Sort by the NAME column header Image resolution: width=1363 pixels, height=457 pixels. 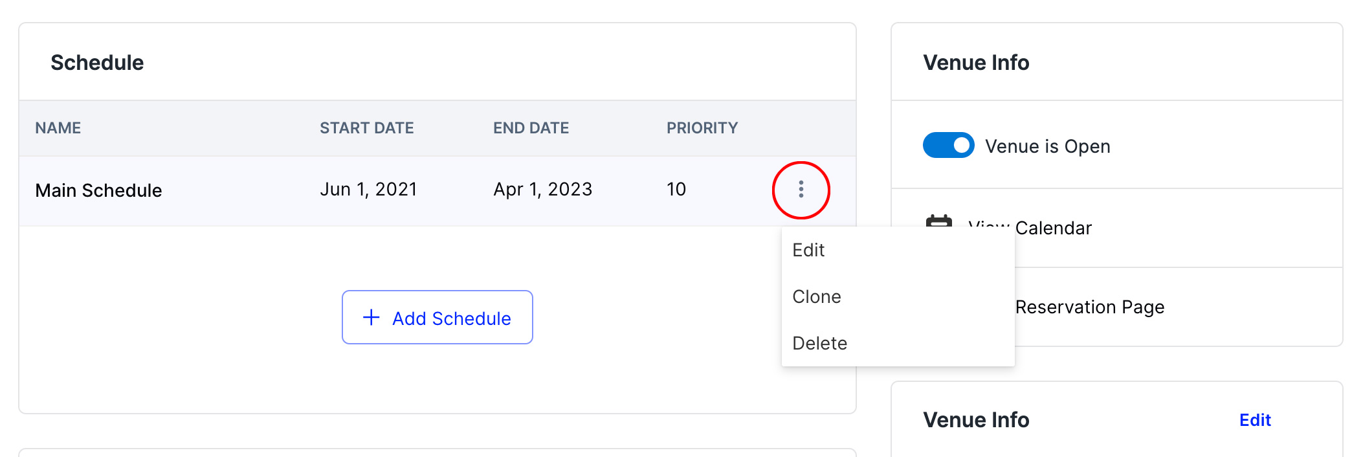pos(58,128)
